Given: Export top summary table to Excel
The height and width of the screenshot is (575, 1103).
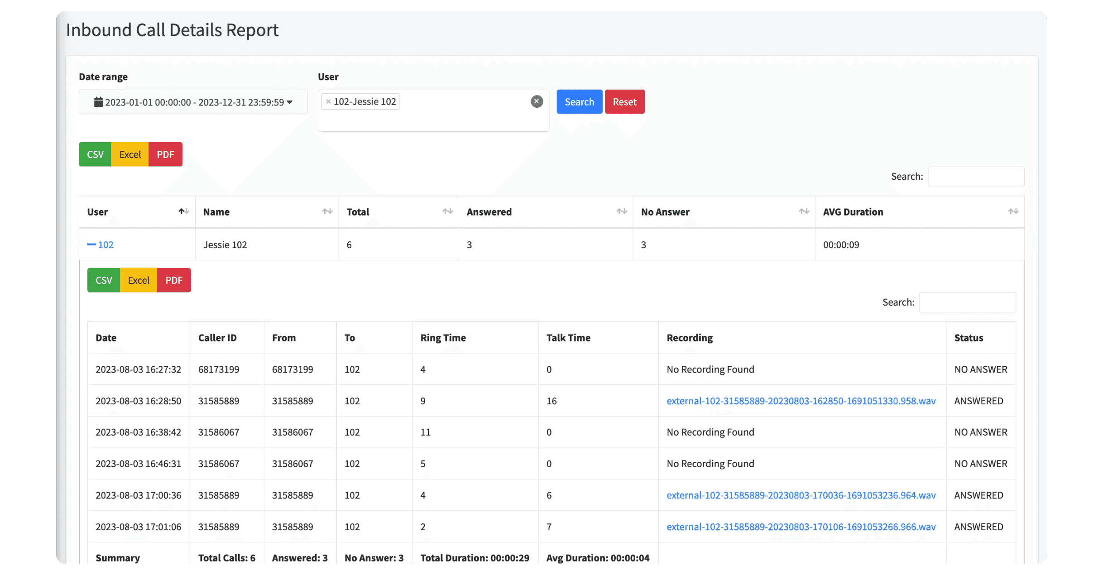Looking at the screenshot, I should pos(130,154).
